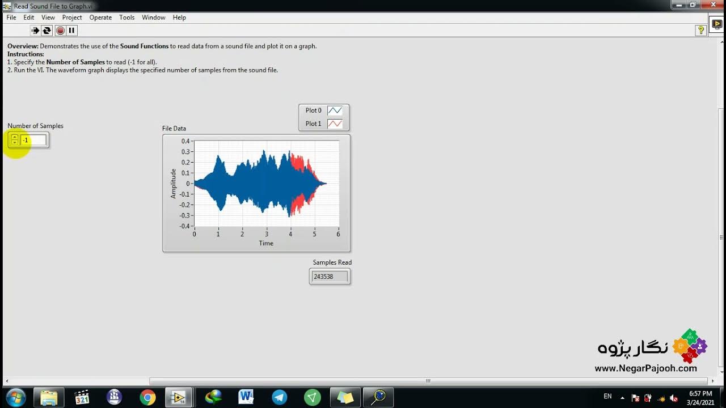Screen dimensions: 726x408
Task: Open the Context Help question mark button
Action: 701,31
